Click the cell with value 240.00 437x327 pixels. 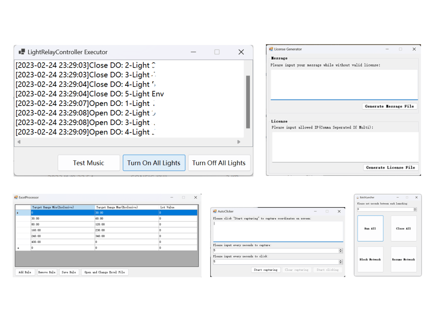[x=62, y=236]
